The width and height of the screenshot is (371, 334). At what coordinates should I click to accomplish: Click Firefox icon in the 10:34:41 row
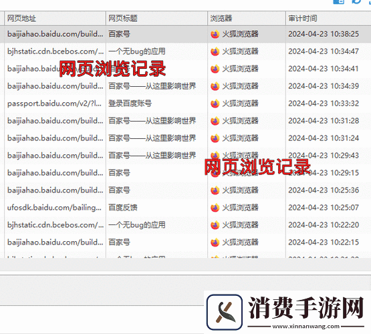click(x=215, y=69)
